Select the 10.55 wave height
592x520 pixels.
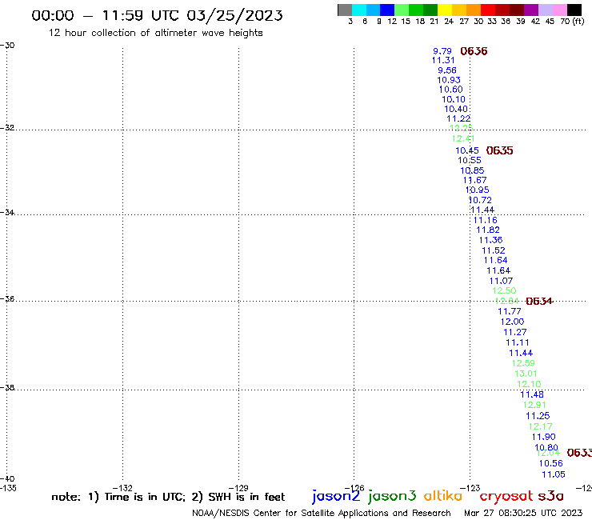pyautogui.click(x=470, y=160)
